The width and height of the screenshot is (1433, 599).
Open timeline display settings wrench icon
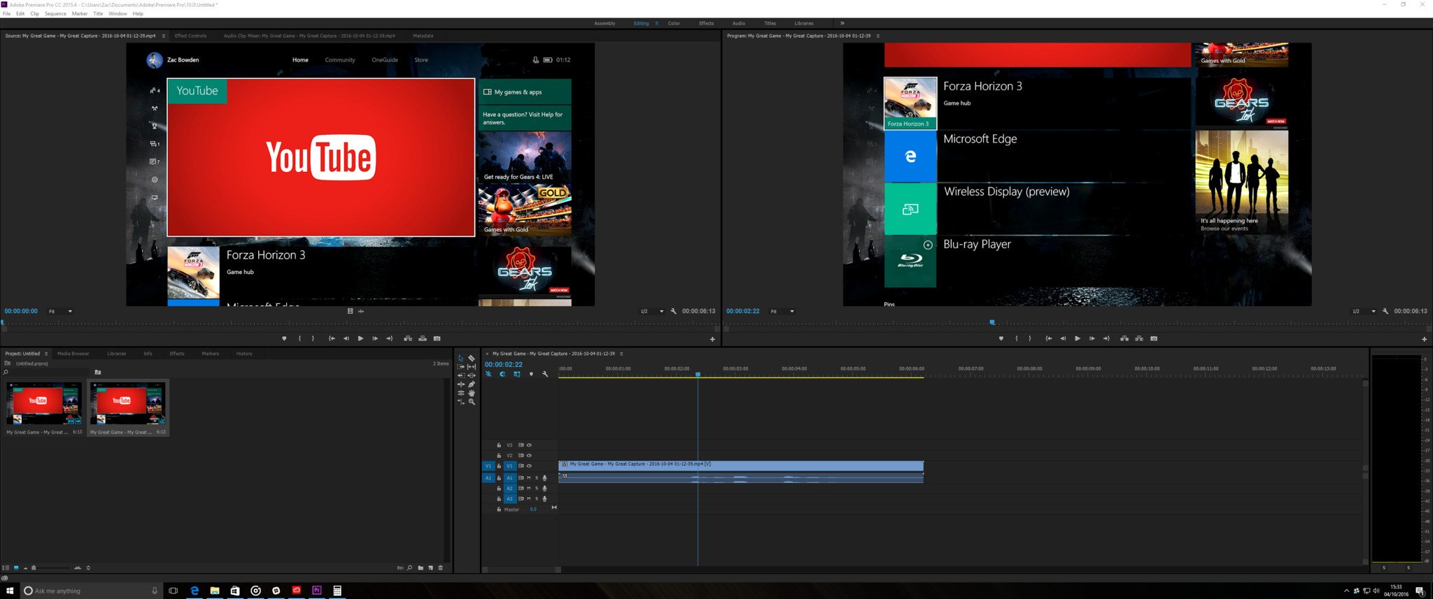545,375
